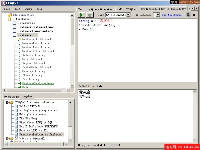Show the SQL output tab
This screenshot has width=200, height=150.
pyautogui.click(x=99, y=86)
